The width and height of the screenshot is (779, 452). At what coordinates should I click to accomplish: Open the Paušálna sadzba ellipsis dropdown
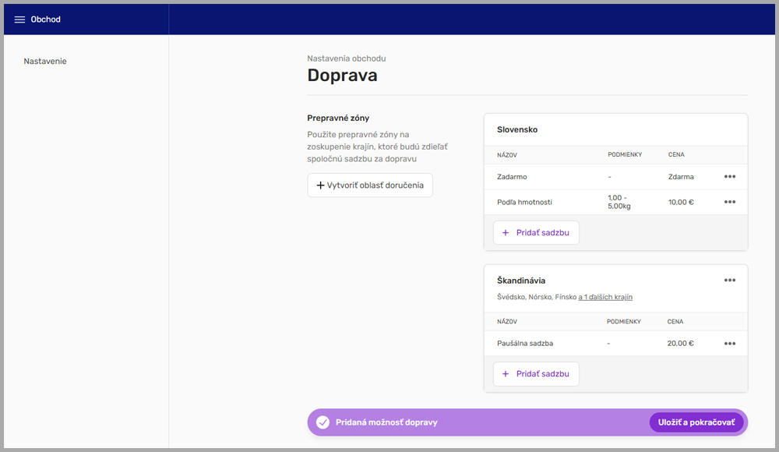coord(730,343)
